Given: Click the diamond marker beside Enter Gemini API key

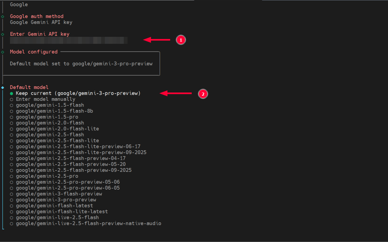Looking at the screenshot, I should [3, 34].
